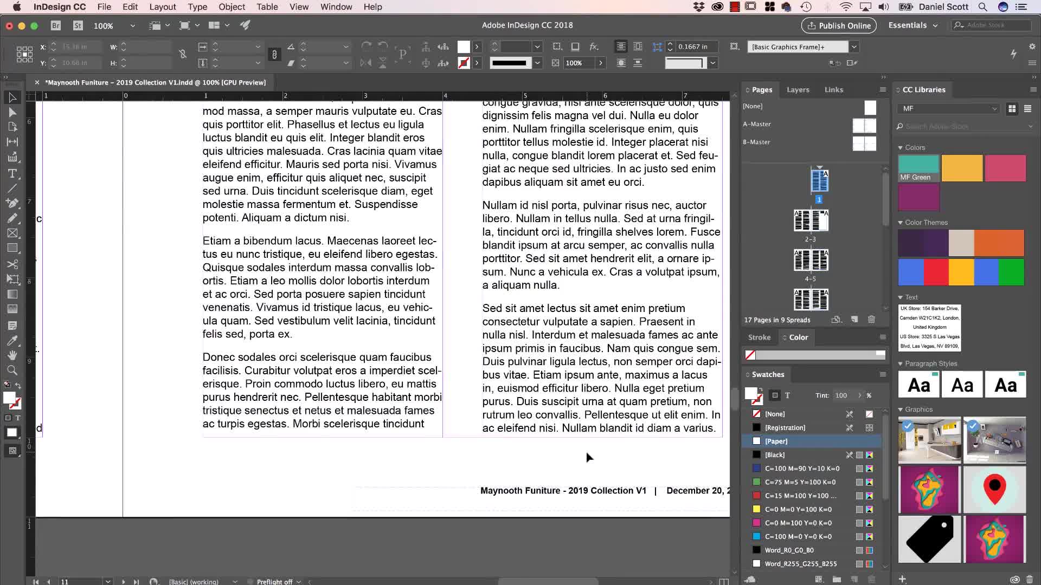
Task: Toggle Swatches formatting affects text T
Action: (x=788, y=395)
